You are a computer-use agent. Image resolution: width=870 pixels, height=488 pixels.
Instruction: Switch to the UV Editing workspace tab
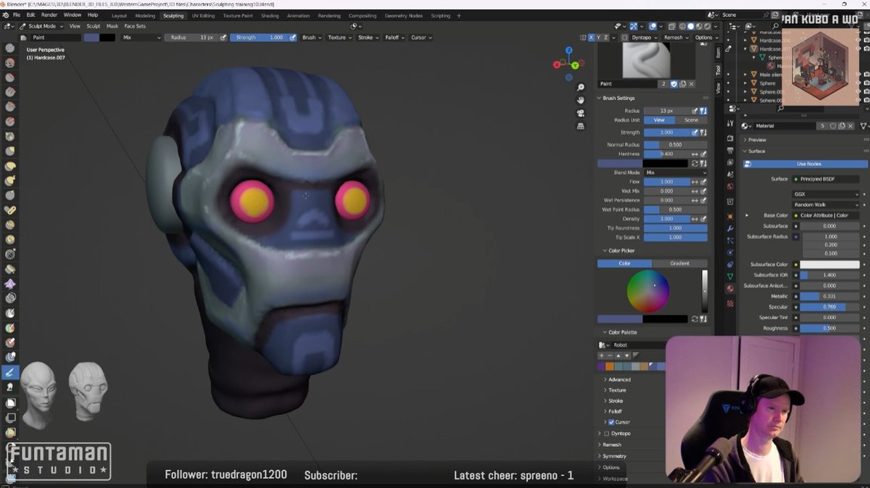203,15
